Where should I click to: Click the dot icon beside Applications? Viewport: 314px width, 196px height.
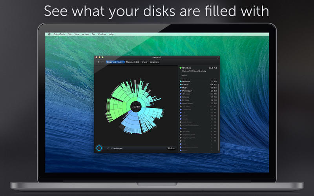coord(181,103)
